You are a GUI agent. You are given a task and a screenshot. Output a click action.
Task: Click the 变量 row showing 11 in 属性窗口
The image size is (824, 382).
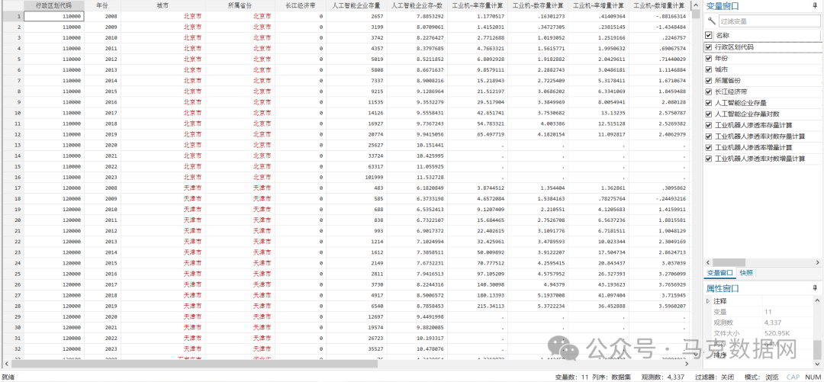pyautogui.click(x=759, y=312)
